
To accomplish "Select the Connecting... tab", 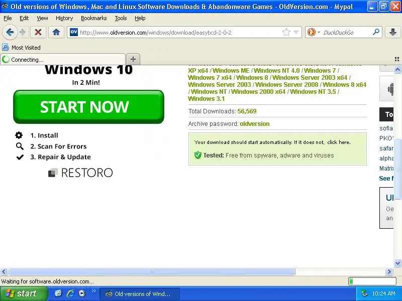I will [x=63, y=59].
